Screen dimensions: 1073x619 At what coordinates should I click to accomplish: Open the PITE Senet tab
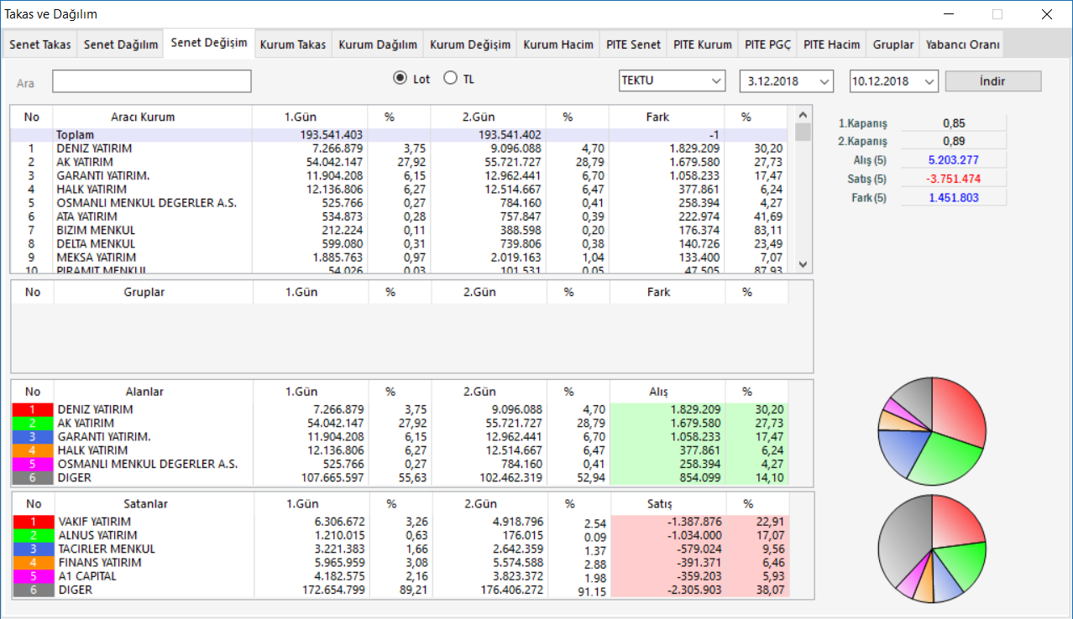pyautogui.click(x=634, y=44)
